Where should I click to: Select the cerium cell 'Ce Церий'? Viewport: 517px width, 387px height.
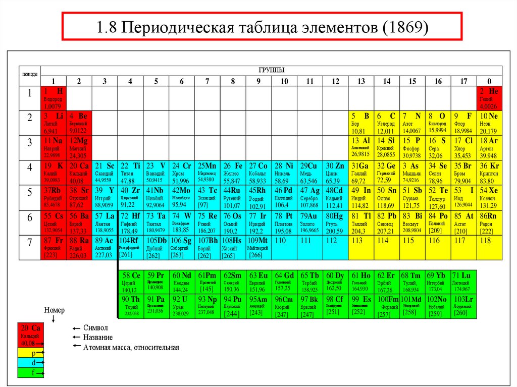tap(131, 282)
